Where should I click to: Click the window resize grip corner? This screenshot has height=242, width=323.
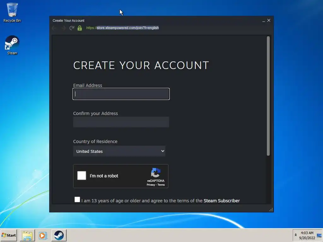[x=271, y=210]
